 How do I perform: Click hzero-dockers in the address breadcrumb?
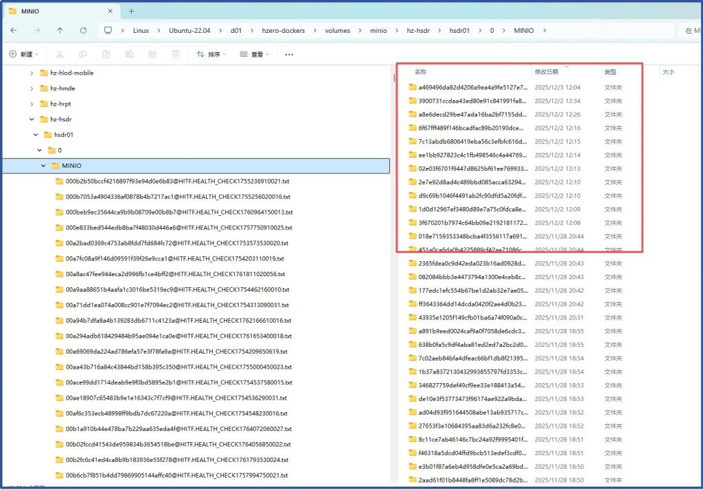(x=286, y=31)
